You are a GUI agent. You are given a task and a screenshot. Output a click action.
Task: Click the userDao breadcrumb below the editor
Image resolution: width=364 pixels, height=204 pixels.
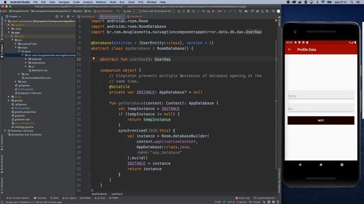[x=117, y=194]
